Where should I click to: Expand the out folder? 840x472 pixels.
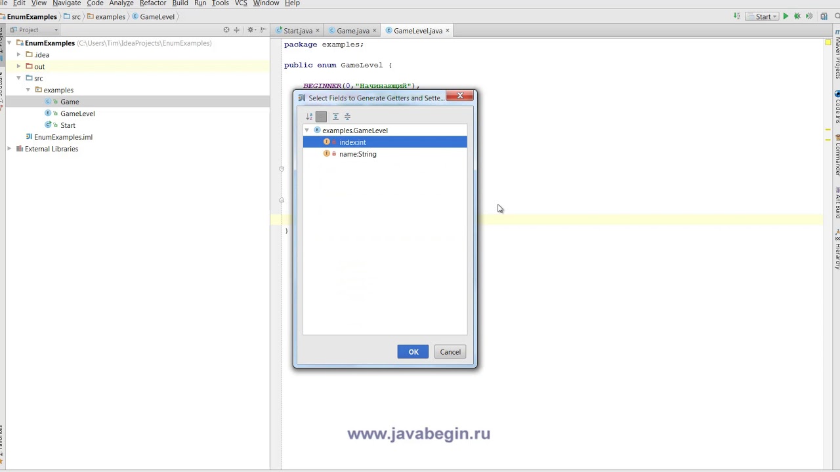coord(18,67)
